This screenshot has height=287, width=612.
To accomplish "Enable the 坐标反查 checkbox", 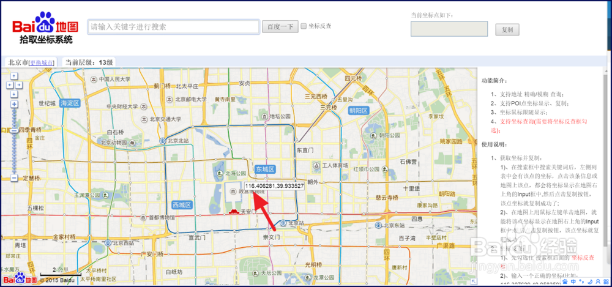I will (304, 26).
